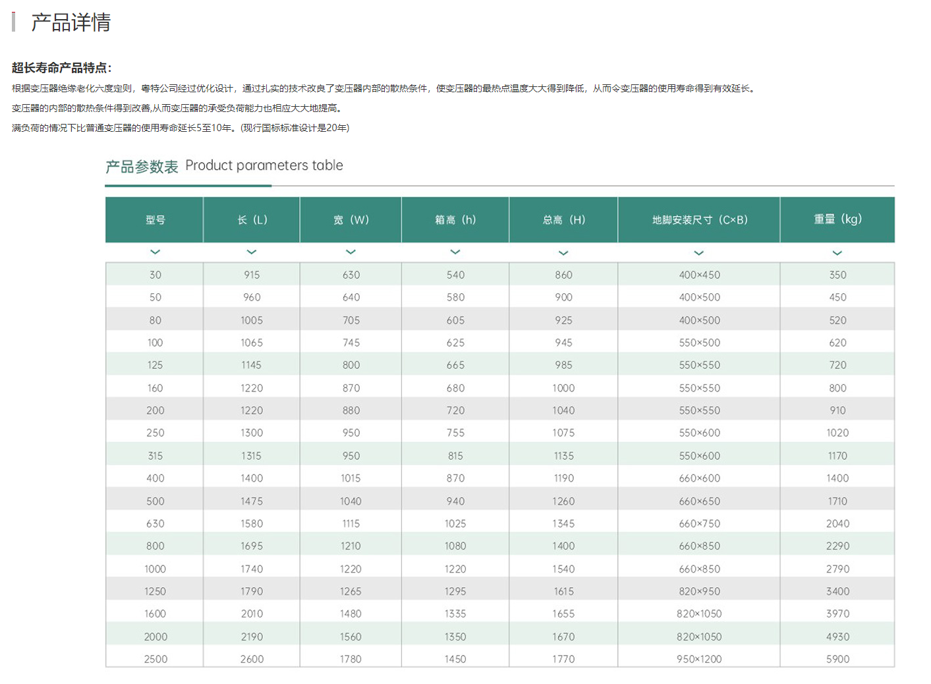The image size is (931, 684).
Task: Select the model 315 cell
Action: point(155,456)
